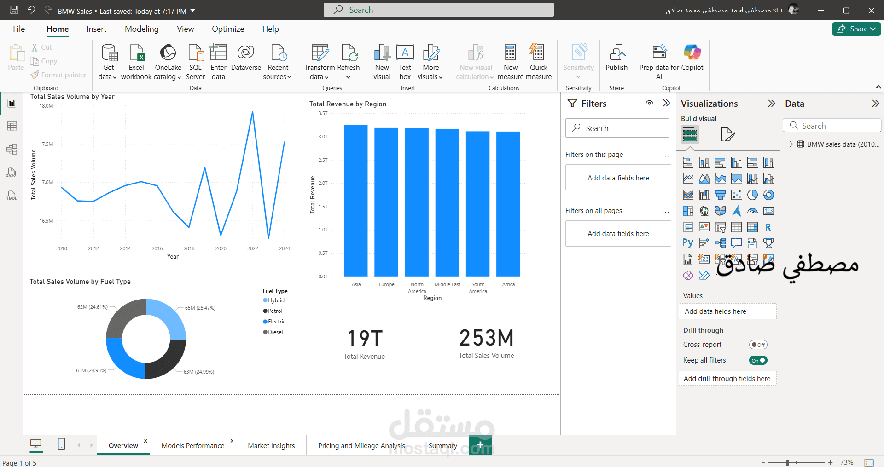
Task: Select the Stacked bar chart visual
Action: (x=688, y=163)
